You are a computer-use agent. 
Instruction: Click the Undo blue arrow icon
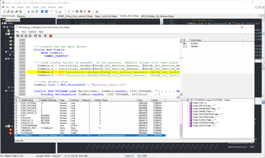[42, 12]
